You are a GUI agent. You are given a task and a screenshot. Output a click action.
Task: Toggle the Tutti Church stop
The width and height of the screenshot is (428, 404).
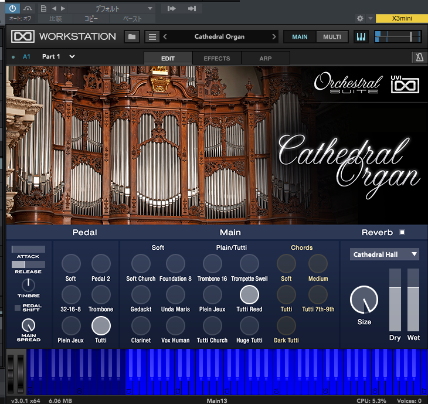pyautogui.click(x=212, y=325)
